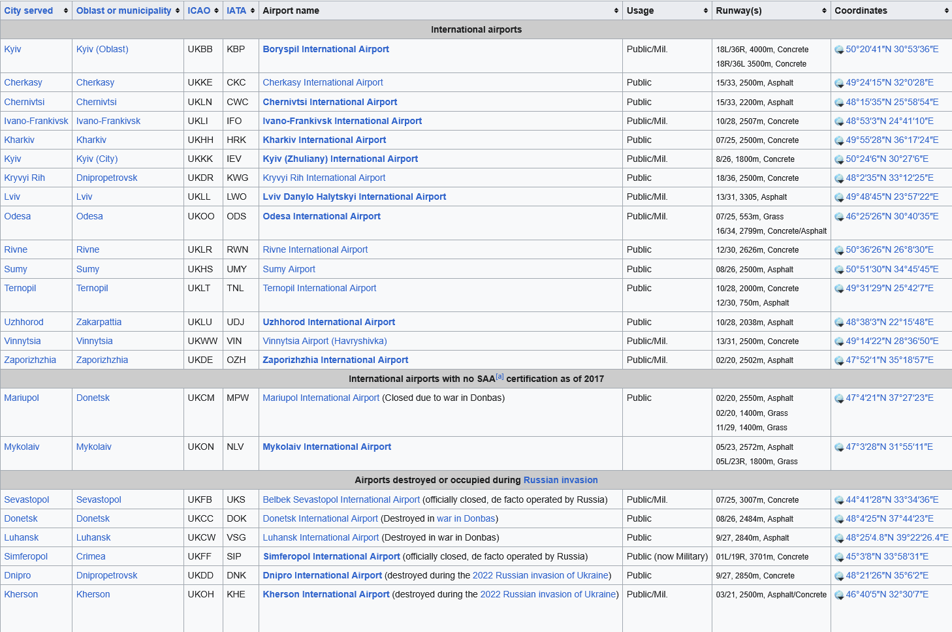Screen dimensions: 952x632
Task: Click the globe icon in Lviv airport row
Action: click(840, 197)
